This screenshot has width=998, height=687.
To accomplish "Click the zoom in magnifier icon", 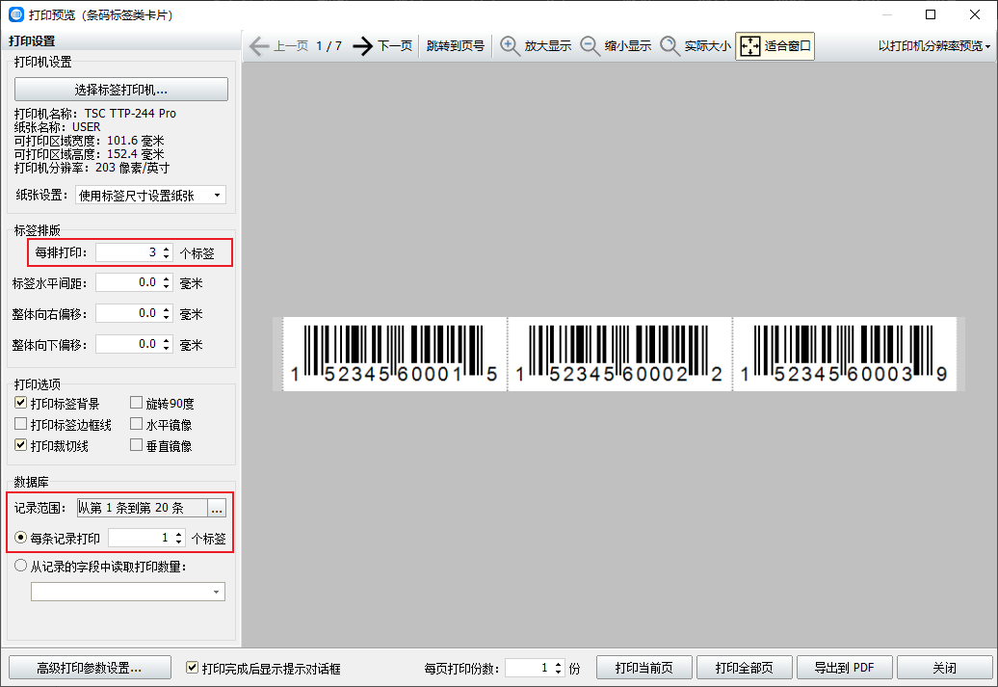I will 511,46.
